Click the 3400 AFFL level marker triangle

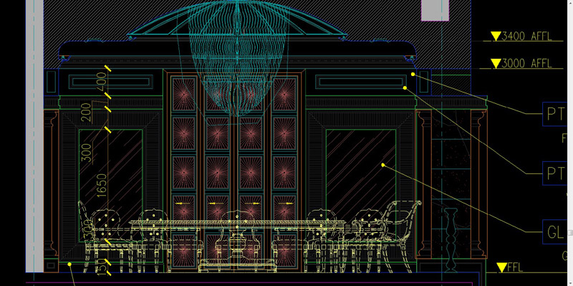tap(496, 36)
